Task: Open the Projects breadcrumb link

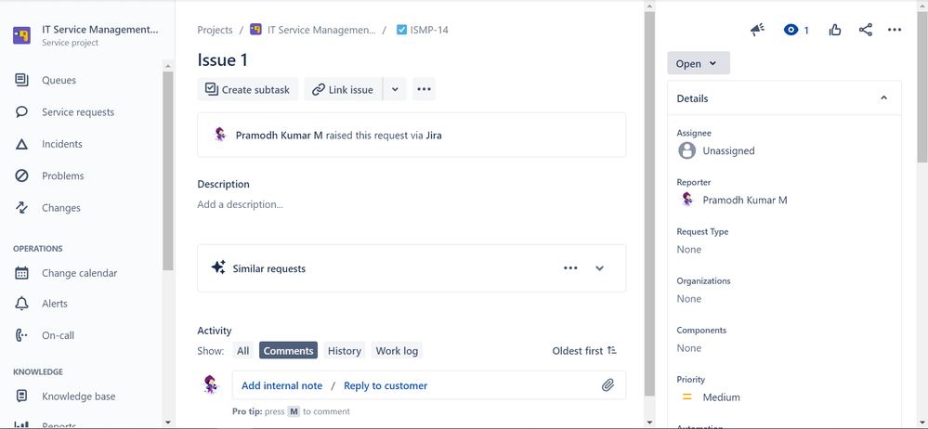Action: pyautogui.click(x=215, y=30)
